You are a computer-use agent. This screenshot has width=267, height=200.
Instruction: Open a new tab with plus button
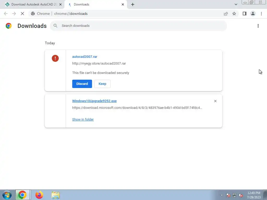[x=133, y=4]
